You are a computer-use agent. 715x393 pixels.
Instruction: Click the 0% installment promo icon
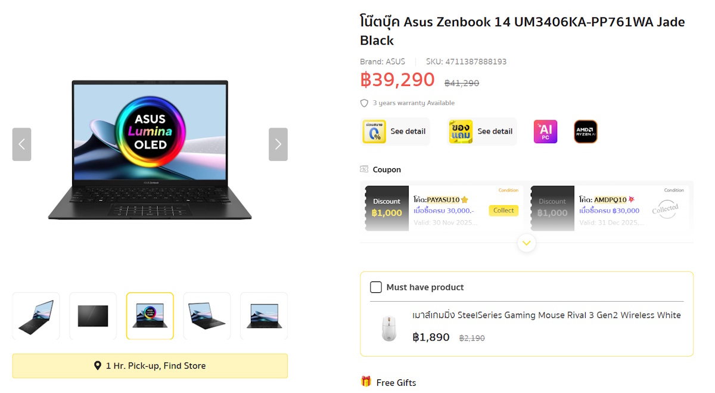tap(374, 132)
